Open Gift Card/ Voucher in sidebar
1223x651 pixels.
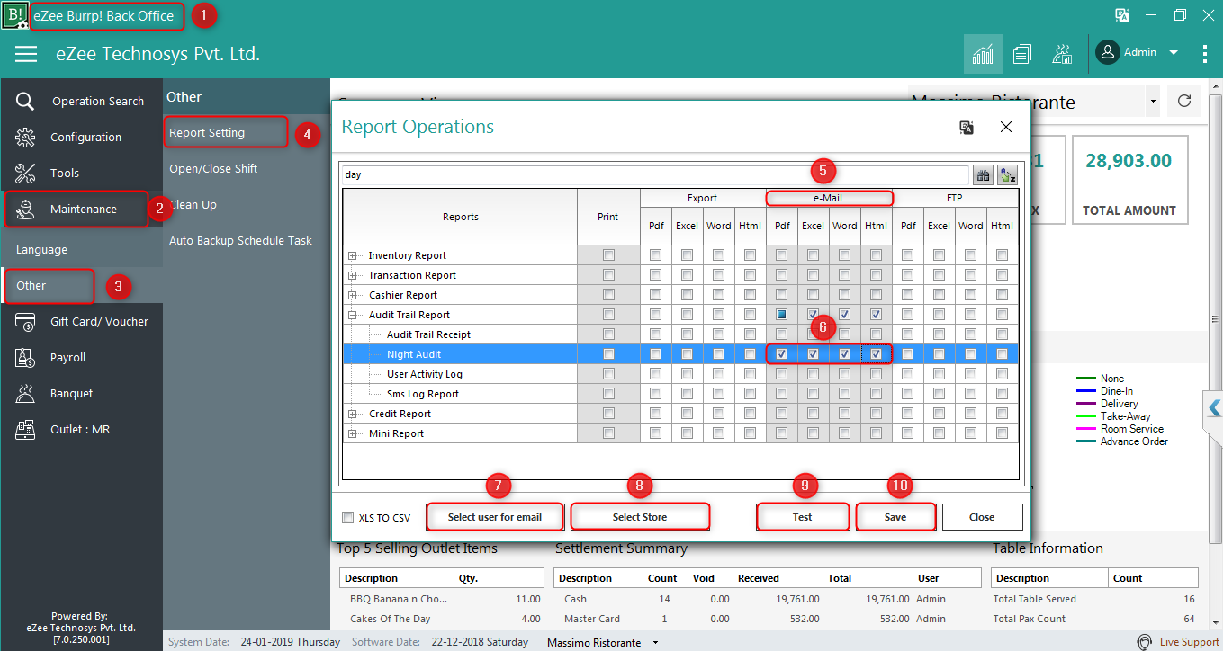coord(99,322)
